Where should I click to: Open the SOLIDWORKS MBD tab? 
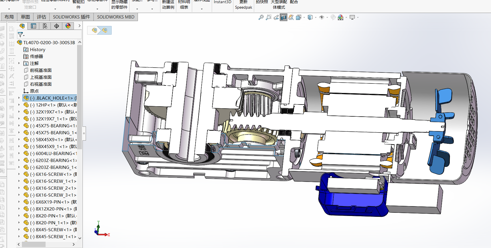coord(116,17)
